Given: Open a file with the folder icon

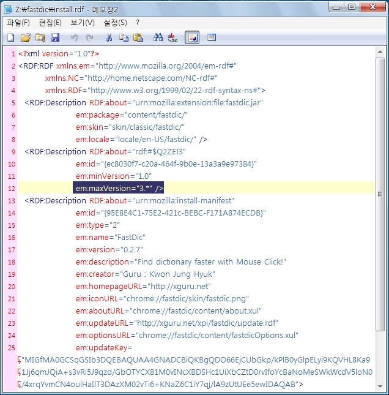Looking at the screenshot, I should [26, 37].
